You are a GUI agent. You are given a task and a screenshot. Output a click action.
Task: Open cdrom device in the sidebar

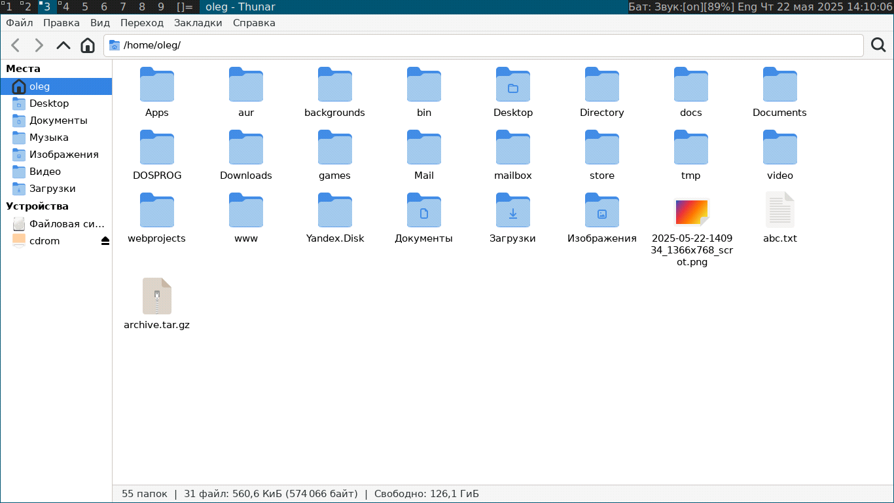click(x=56, y=241)
